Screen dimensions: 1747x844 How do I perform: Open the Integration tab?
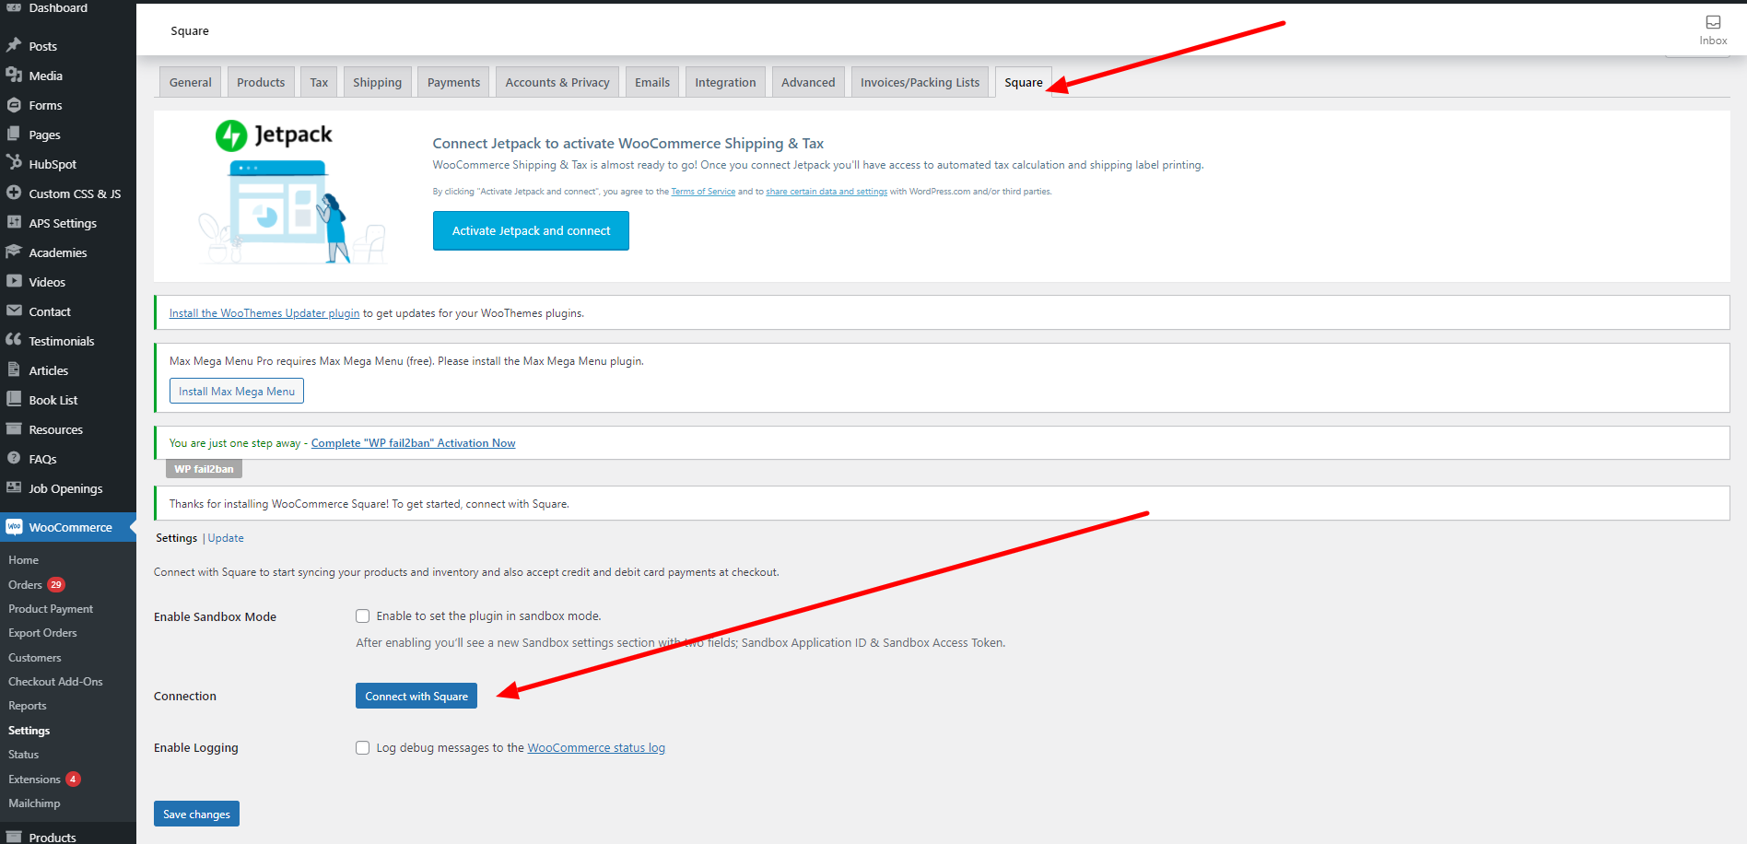tap(725, 82)
